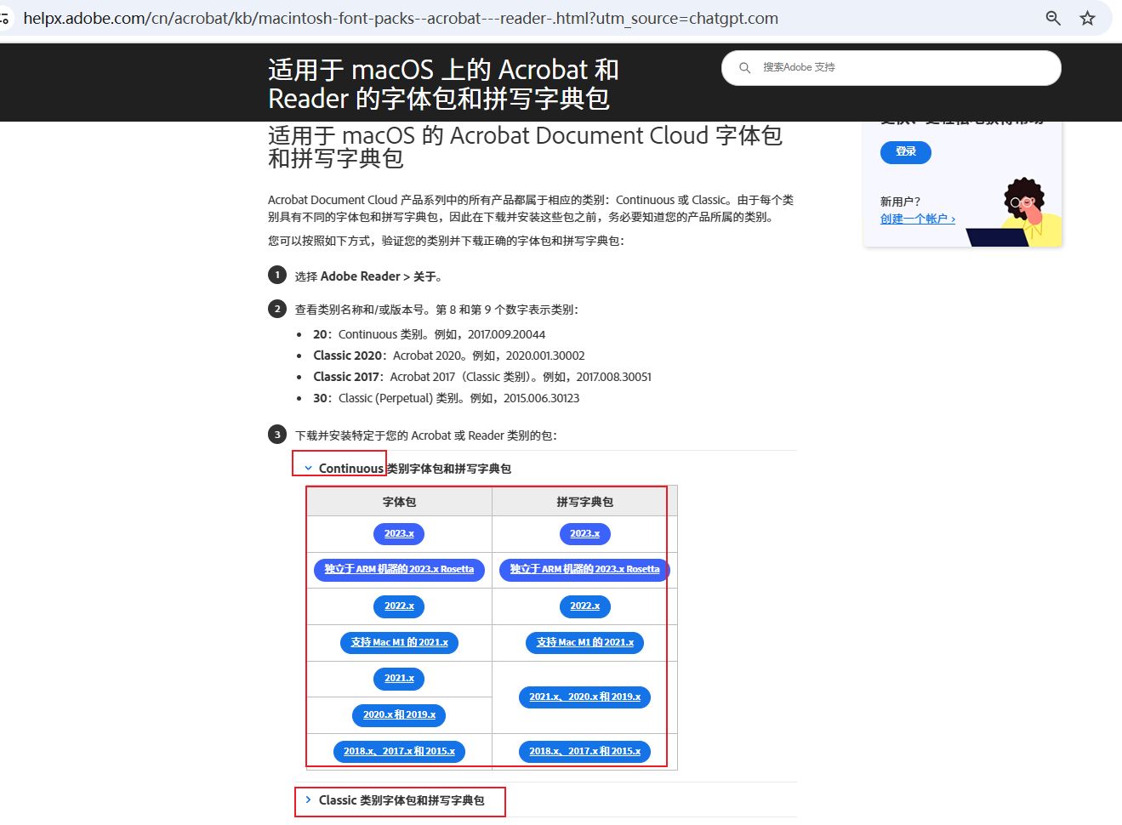The image size is (1122, 825).
Task: Download the 2020.x 和 2019.x font pack
Action: coord(399,715)
